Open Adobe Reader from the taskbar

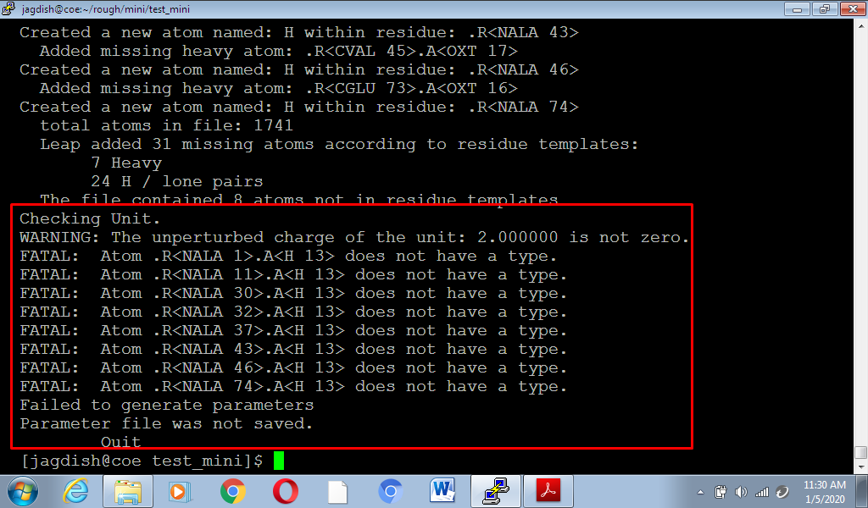point(548,490)
